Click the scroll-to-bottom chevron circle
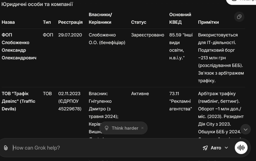This screenshot has width=256, height=161. (245, 129)
